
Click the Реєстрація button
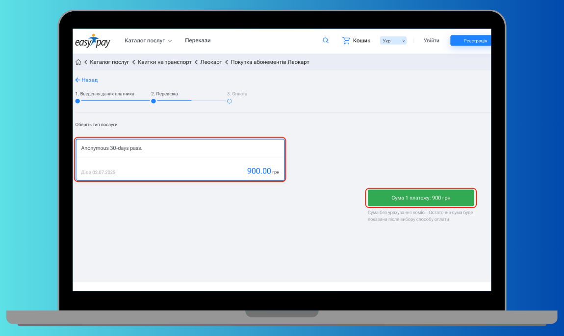471,41
